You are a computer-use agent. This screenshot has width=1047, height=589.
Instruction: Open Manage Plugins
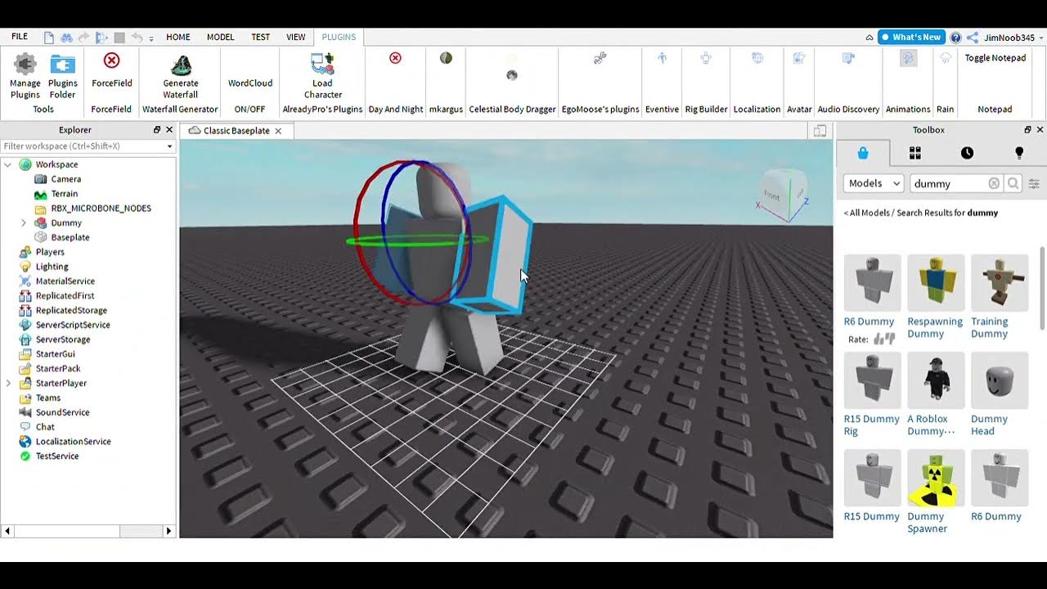[25, 75]
